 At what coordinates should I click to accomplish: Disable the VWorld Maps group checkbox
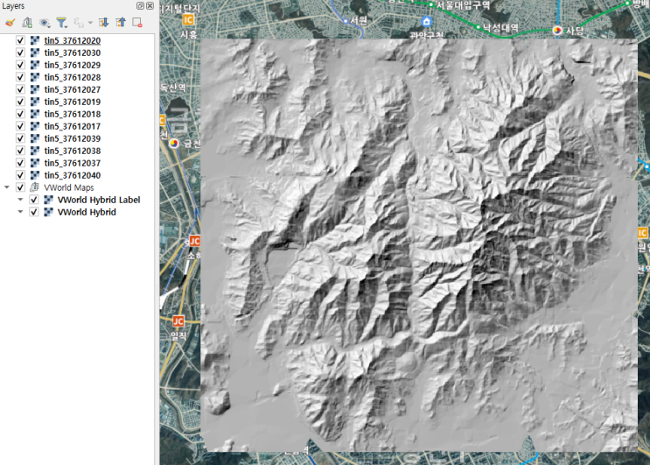pyautogui.click(x=20, y=187)
